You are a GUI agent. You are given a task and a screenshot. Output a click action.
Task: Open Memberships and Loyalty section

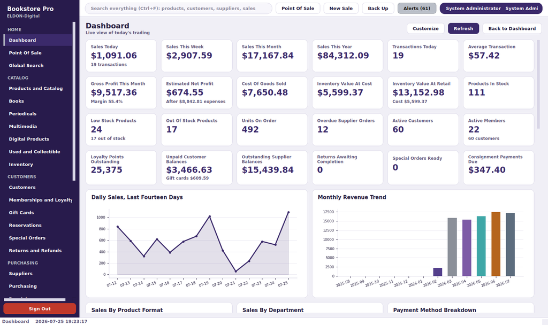click(x=38, y=200)
